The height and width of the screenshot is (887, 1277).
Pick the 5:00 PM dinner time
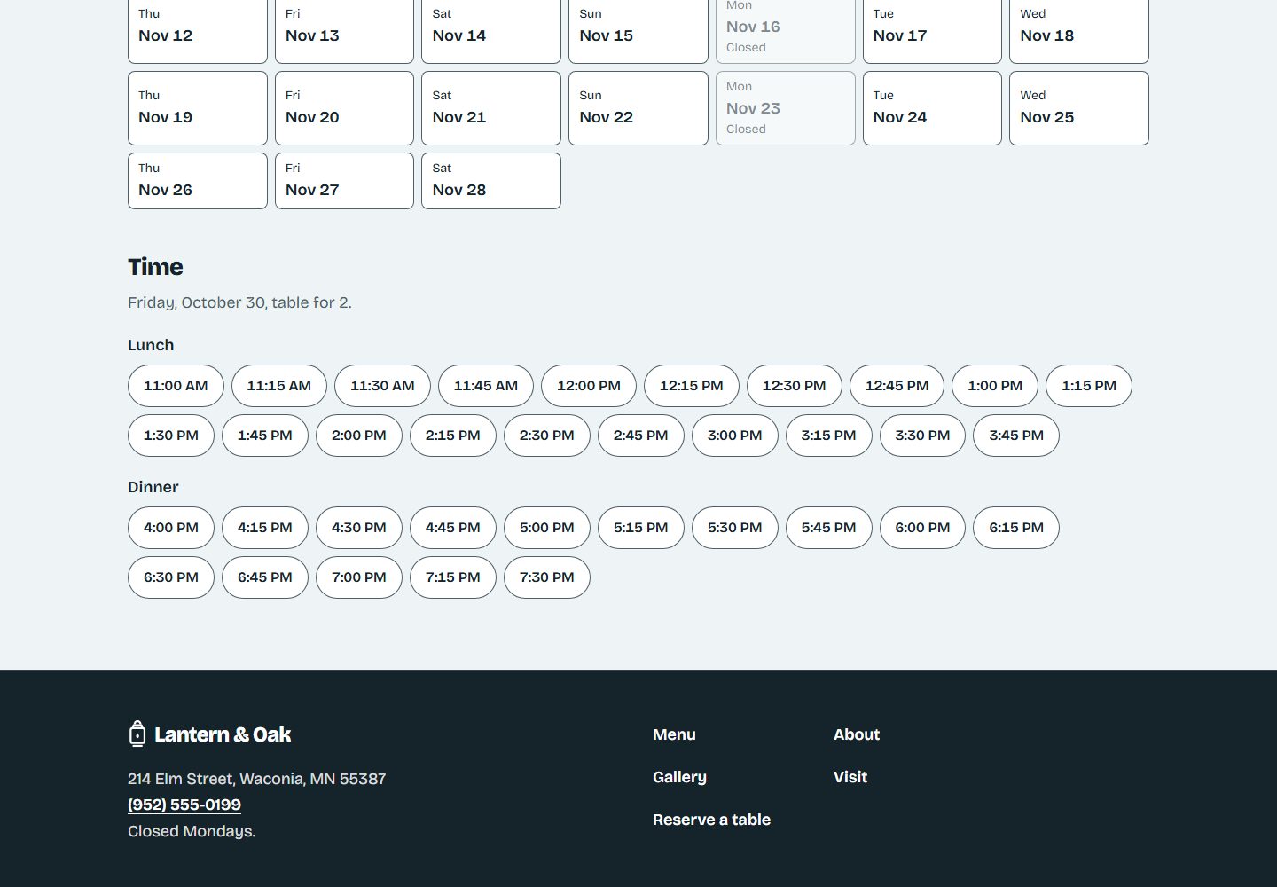547,528
